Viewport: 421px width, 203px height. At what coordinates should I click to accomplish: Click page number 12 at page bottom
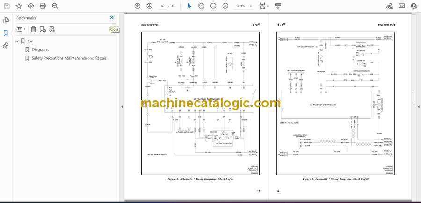278,191
